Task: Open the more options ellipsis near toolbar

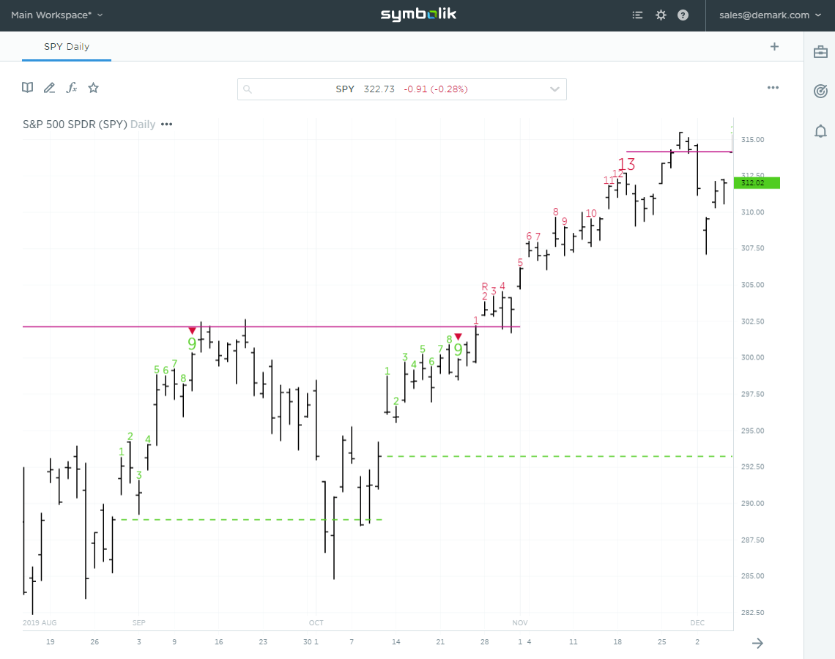Action: coord(773,87)
